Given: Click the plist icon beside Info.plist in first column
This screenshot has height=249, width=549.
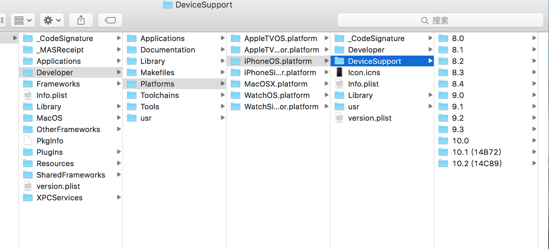Looking at the screenshot, I should [28, 95].
